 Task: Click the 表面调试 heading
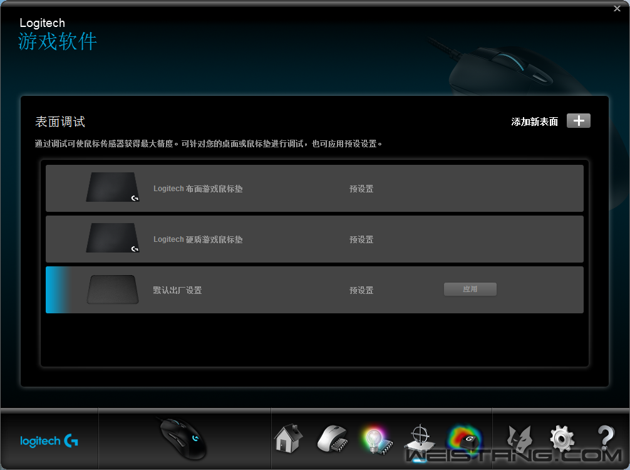(x=60, y=122)
